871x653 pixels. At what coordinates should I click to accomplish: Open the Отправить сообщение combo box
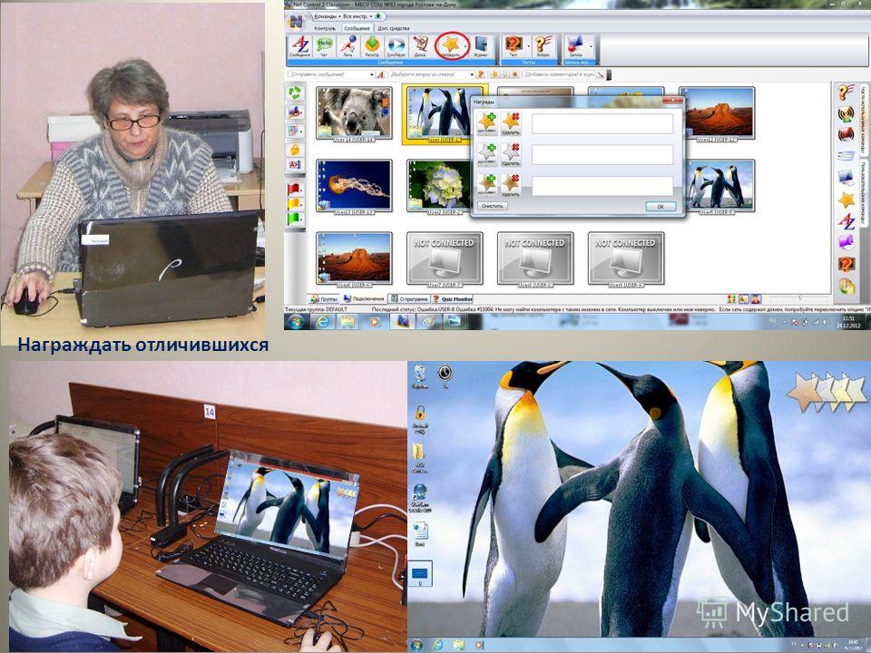point(331,74)
